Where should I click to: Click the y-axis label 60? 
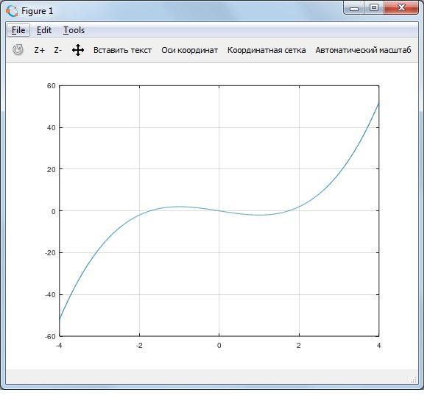[x=52, y=86]
